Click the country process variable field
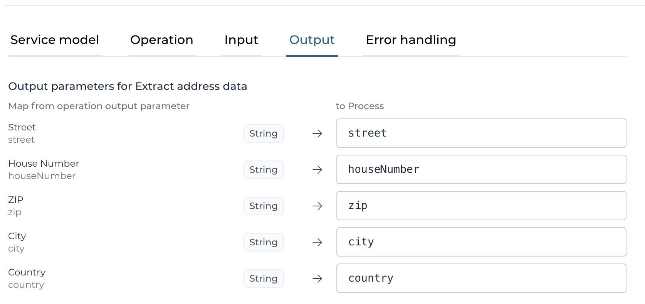The image size is (645, 304). tap(481, 278)
